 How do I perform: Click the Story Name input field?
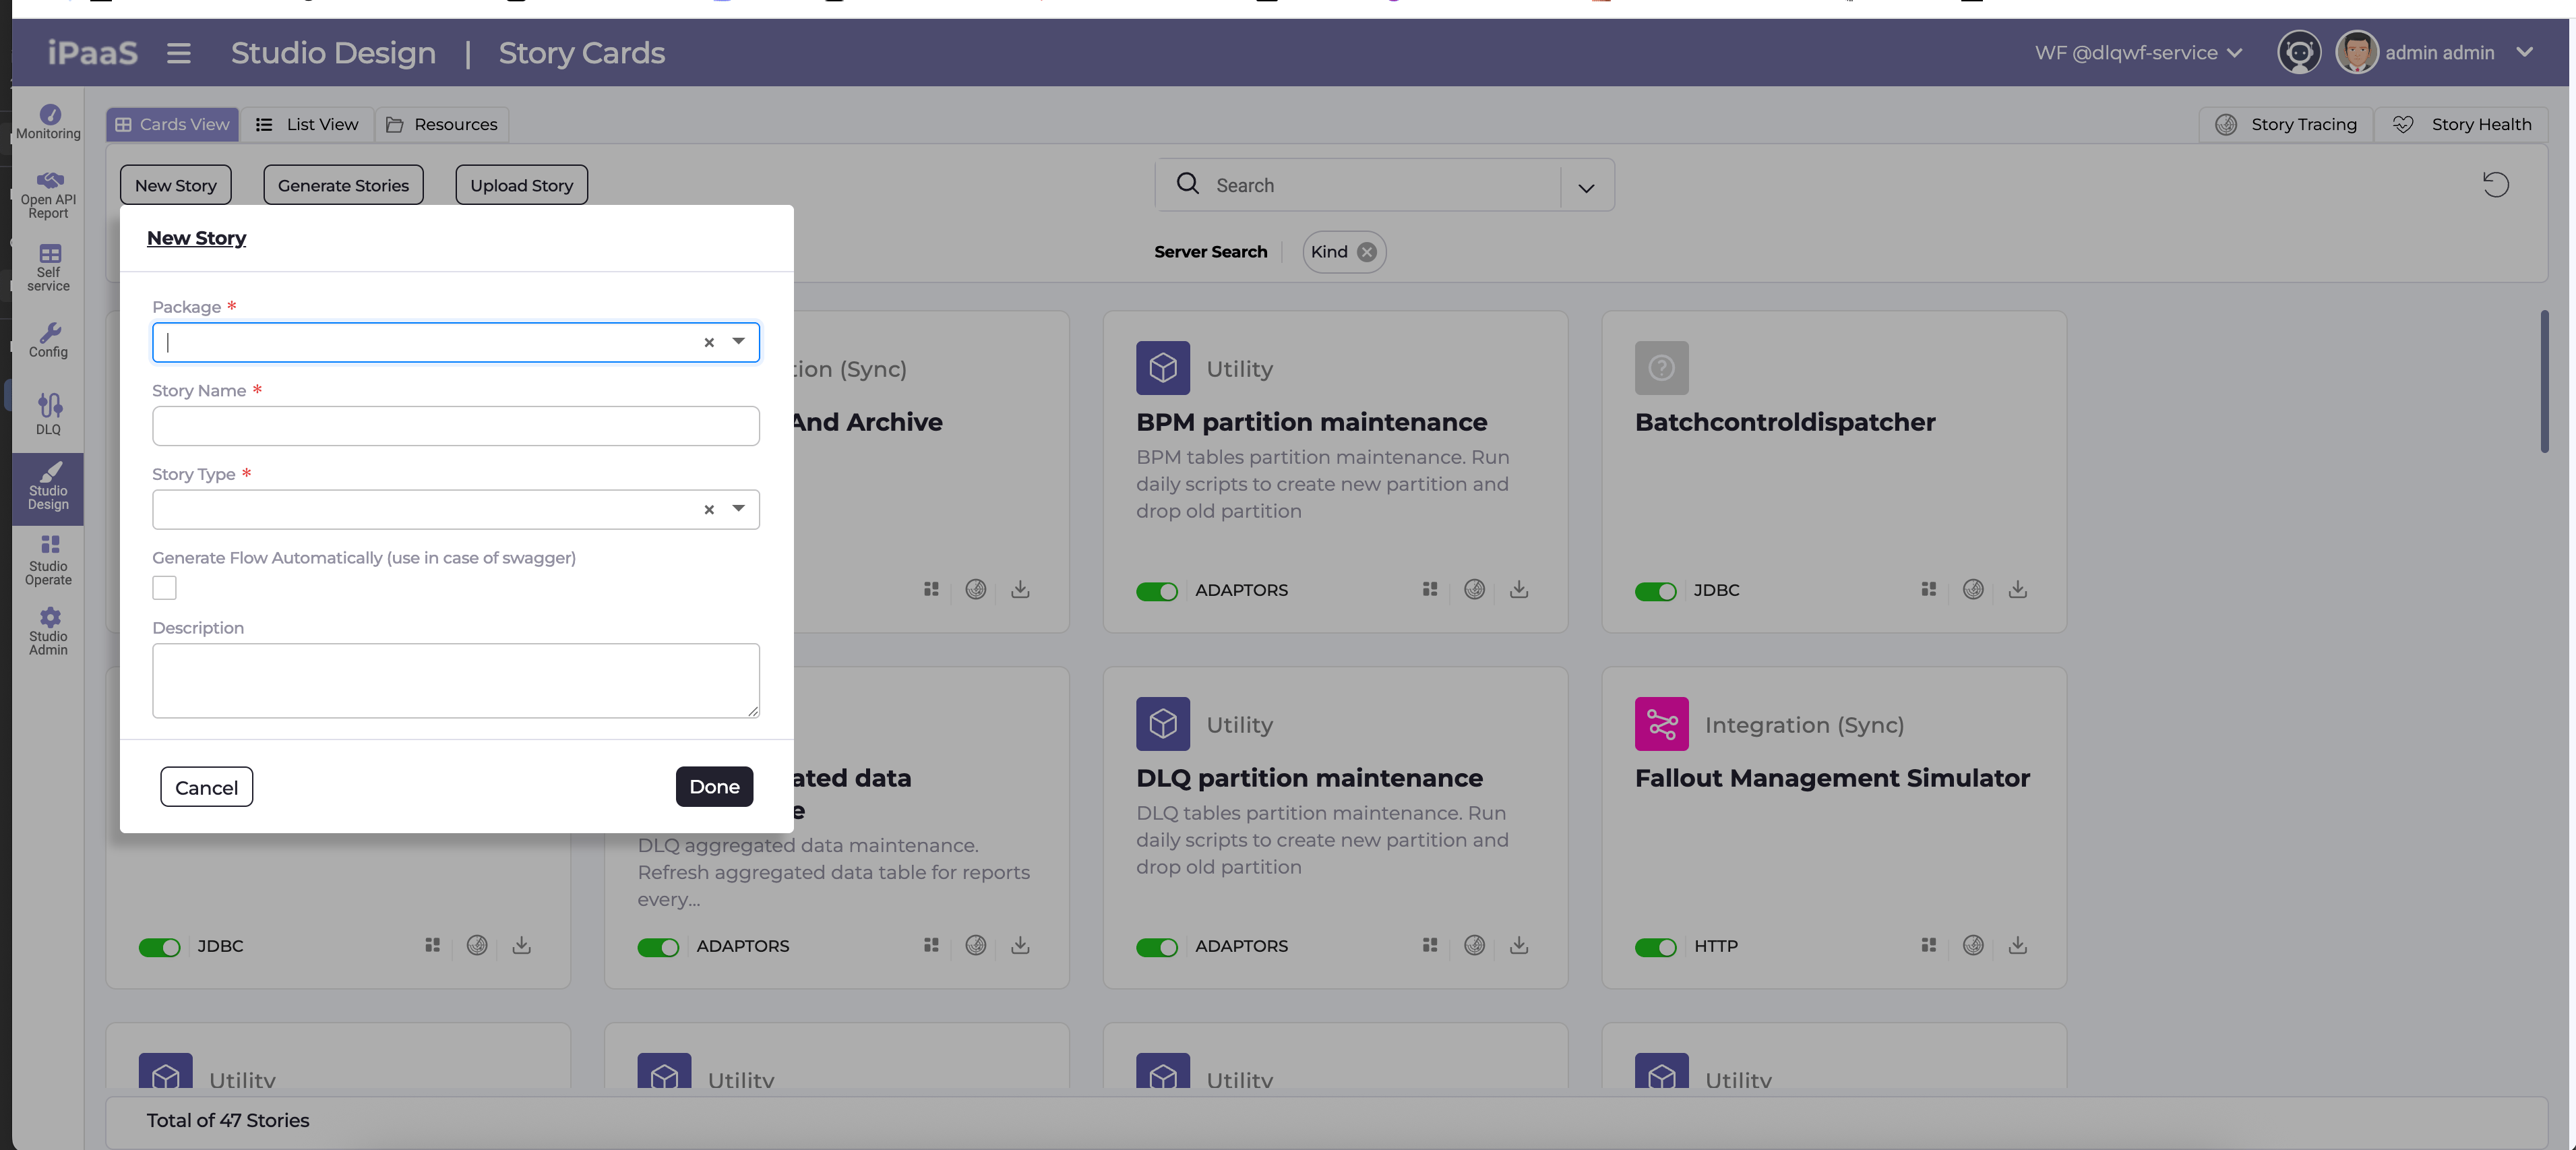455,426
